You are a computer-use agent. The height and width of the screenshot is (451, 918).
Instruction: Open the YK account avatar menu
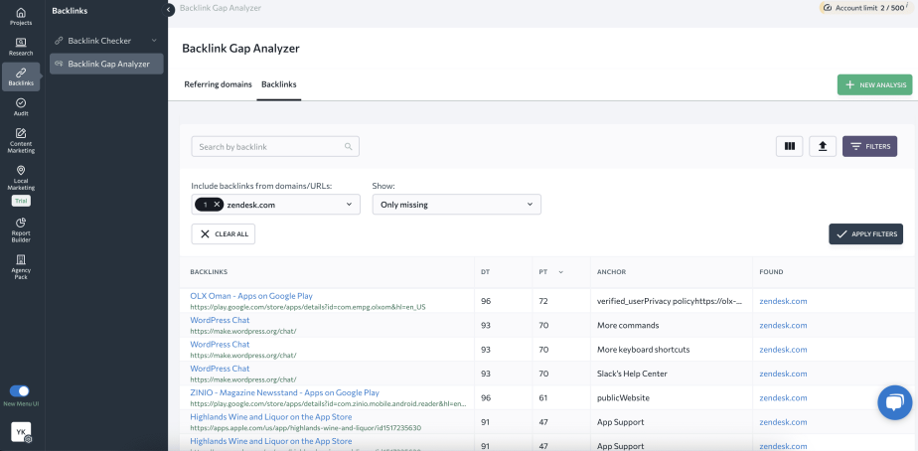(x=21, y=432)
